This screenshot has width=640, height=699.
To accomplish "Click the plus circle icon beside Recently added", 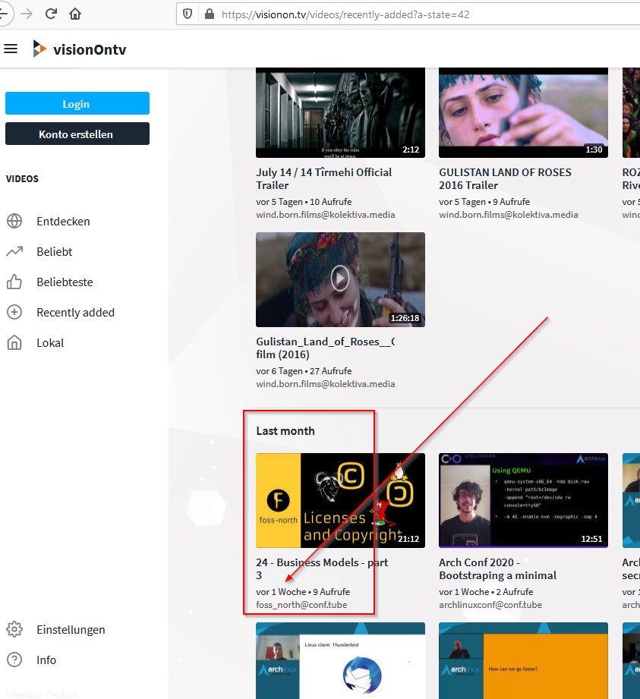I will tap(14, 312).
